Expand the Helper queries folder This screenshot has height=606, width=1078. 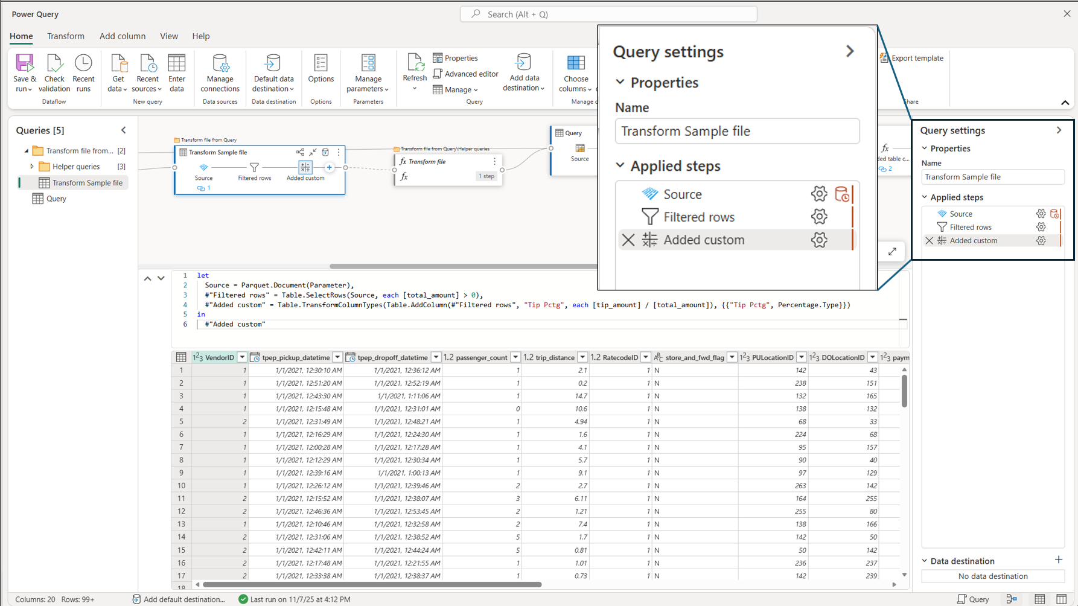click(x=32, y=167)
